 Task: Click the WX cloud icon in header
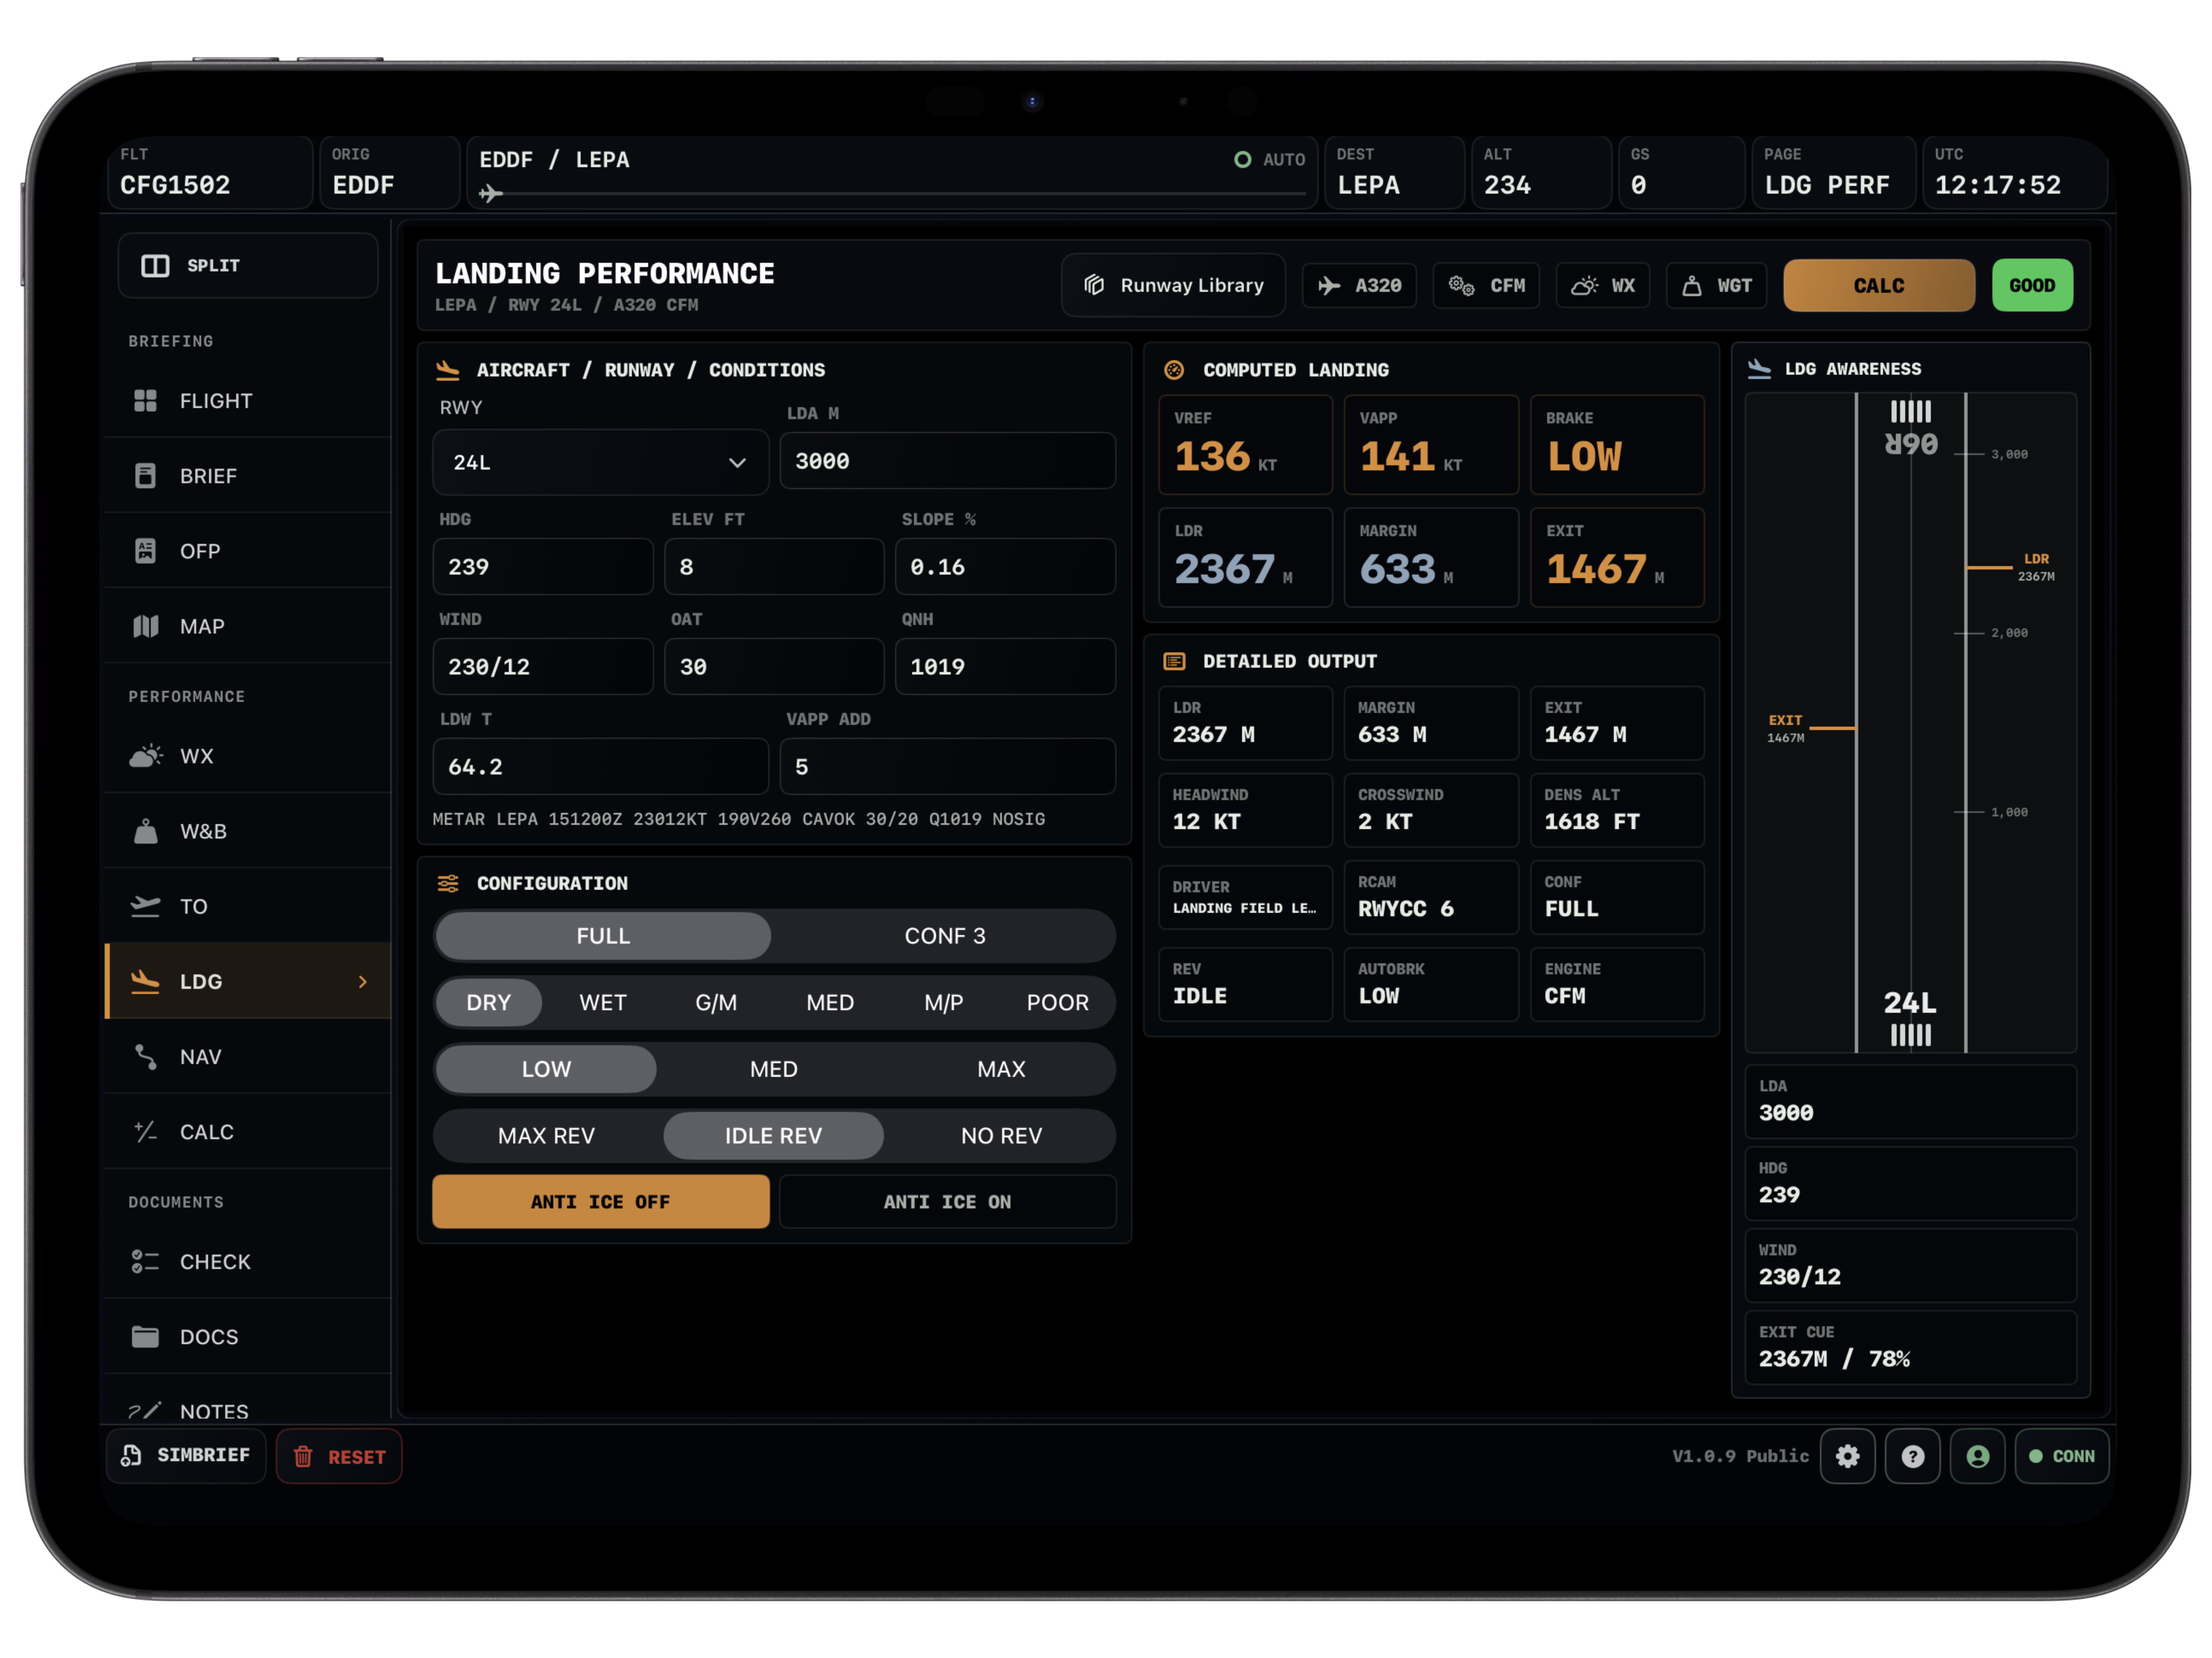pyautogui.click(x=1584, y=286)
